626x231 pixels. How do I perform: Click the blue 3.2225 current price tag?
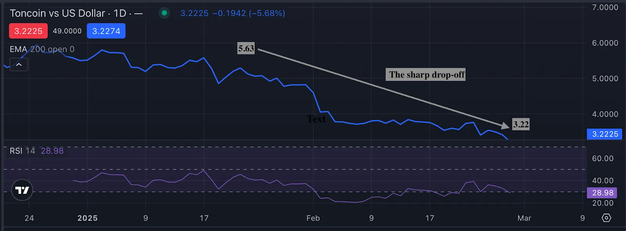(x=604, y=134)
